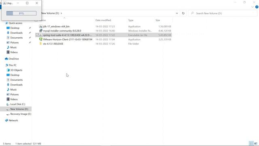Image resolution: width=259 pixels, height=146 pixels.
Task: Open Explorer help question mark icon
Action: [257, 7]
